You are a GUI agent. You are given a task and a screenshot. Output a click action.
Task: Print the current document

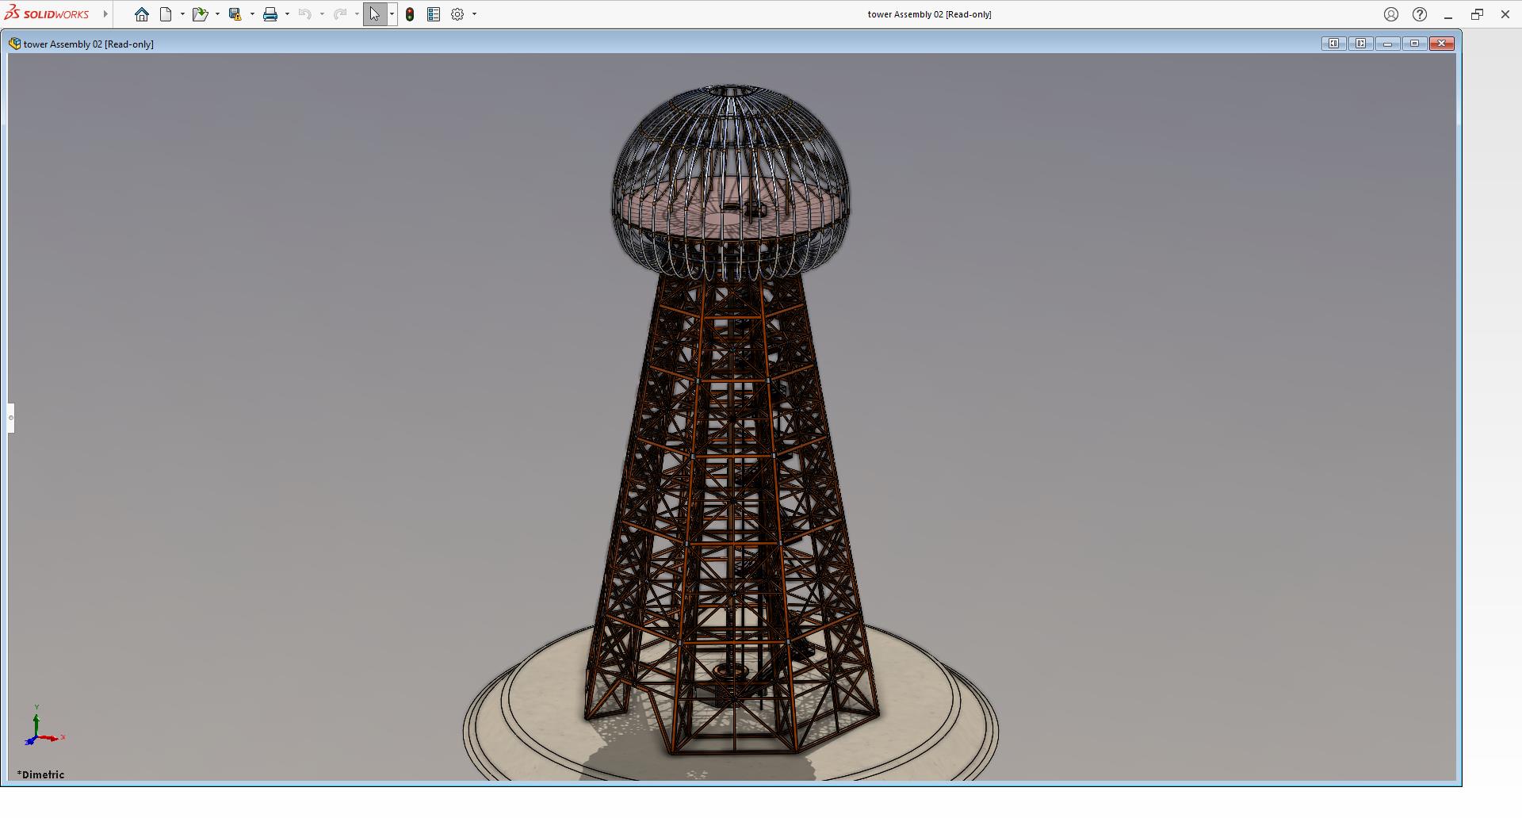270,14
